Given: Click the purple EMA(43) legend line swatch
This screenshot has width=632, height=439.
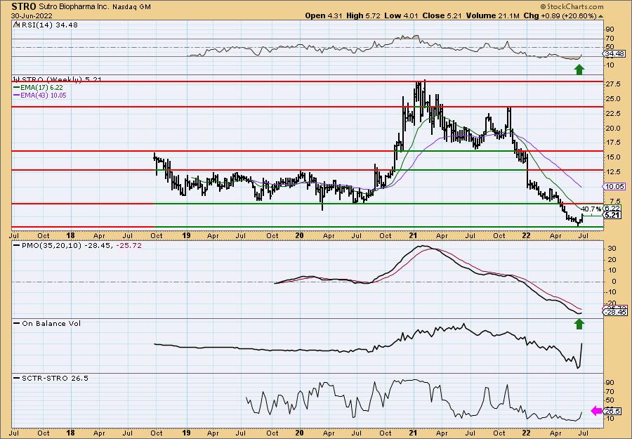Looking at the screenshot, I should 17,96.
